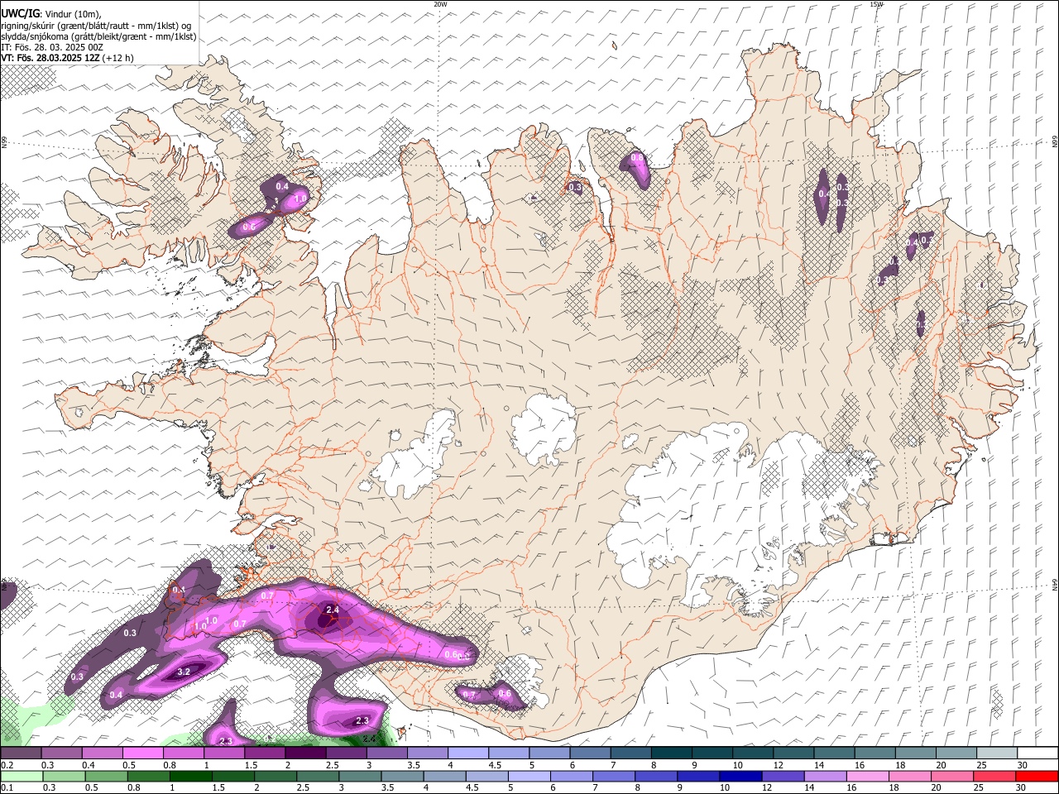Click the pink 18–20 rain legend swatch
This screenshot has width=1059, height=794.
[910, 776]
